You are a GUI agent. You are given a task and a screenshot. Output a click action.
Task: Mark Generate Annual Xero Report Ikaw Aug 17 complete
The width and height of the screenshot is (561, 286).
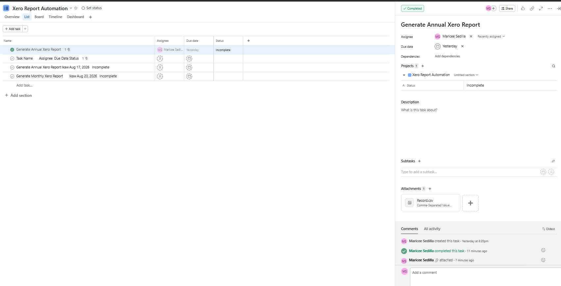12,67
